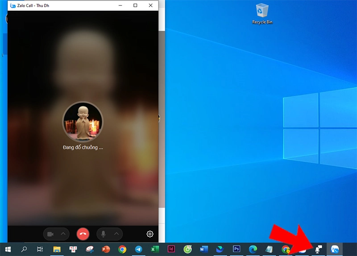Toggle the camera in Zalo call
The height and width of the screenshot is (256, 357).
(50, 234)
